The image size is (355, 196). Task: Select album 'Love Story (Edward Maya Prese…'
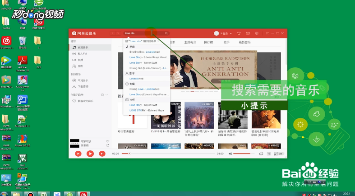click(x=147, y=94)
